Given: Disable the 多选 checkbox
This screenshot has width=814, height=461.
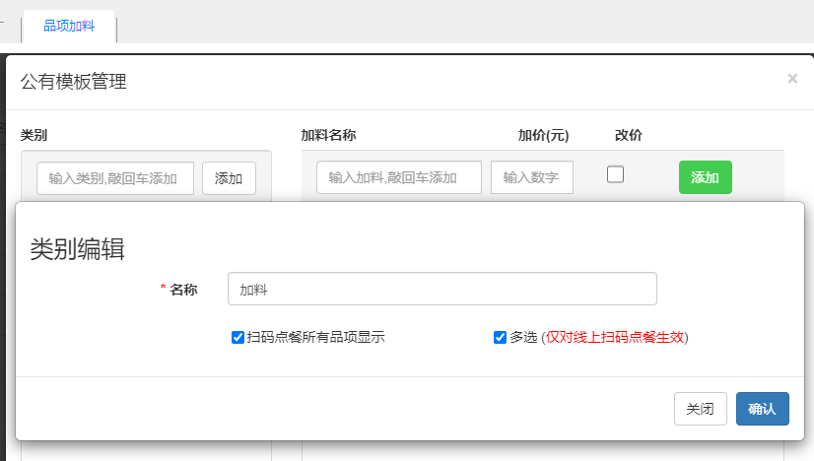Looking at the screenshot, I should (x=500, y=337).
